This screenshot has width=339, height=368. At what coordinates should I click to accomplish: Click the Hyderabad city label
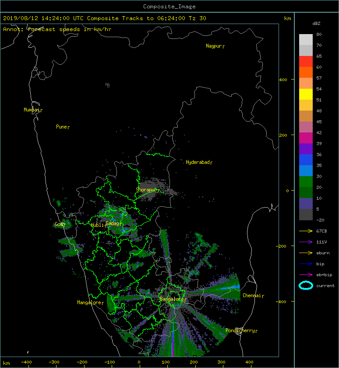[199, 162]
